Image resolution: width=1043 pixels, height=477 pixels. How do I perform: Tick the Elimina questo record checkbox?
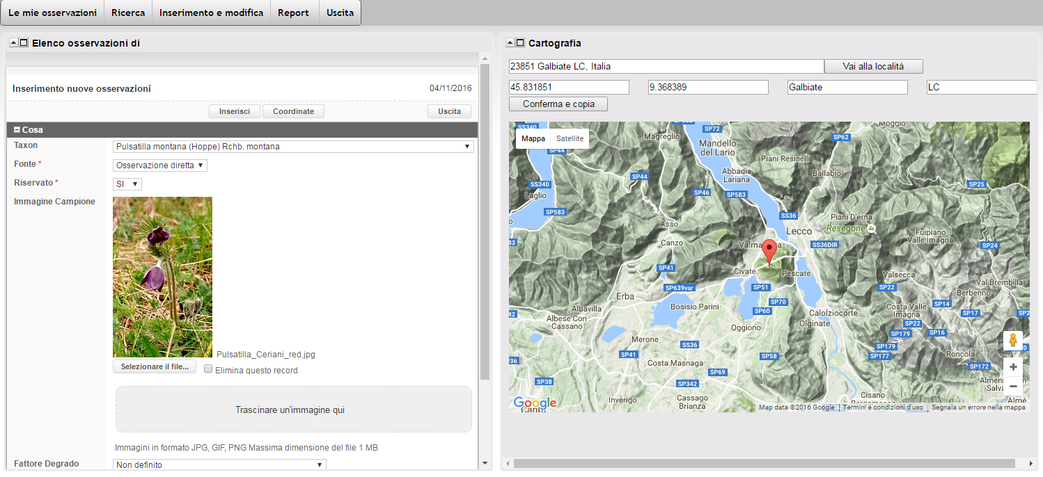208,370
